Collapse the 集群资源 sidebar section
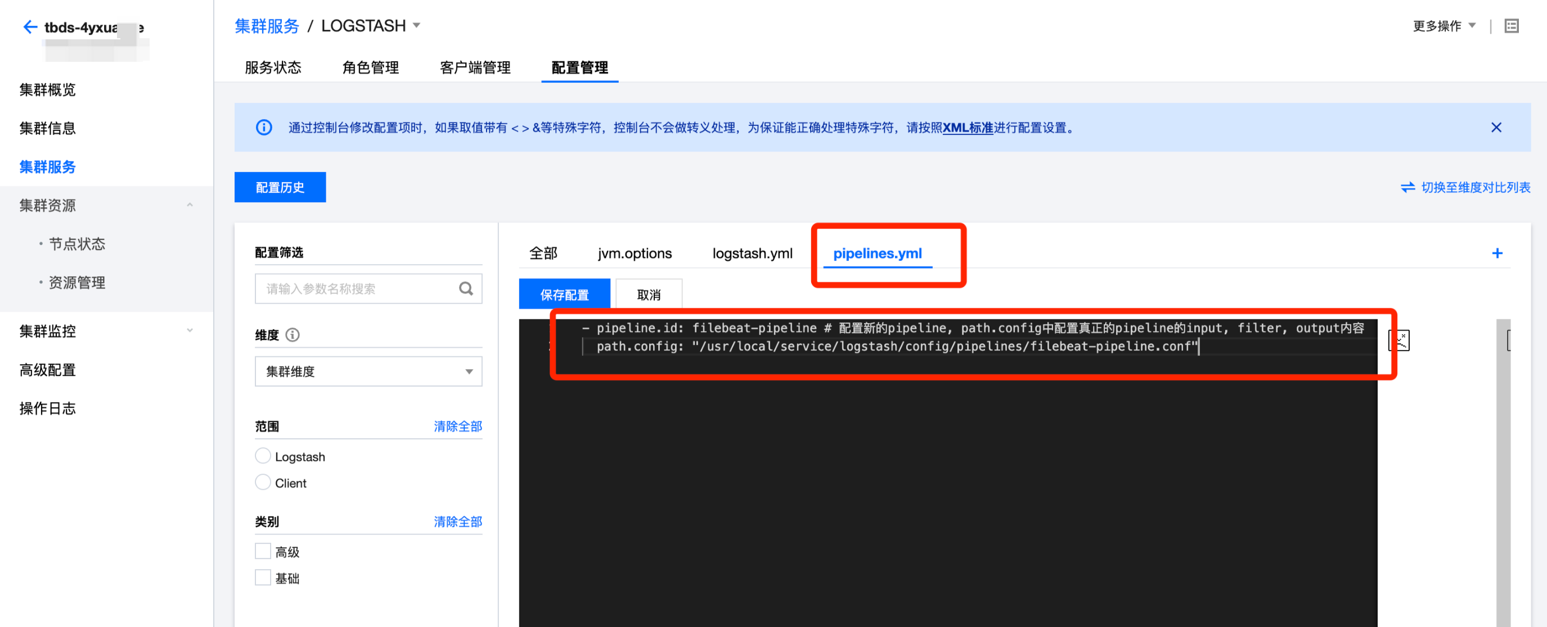The image size is (1547, 627). click(x=190, y=205)
